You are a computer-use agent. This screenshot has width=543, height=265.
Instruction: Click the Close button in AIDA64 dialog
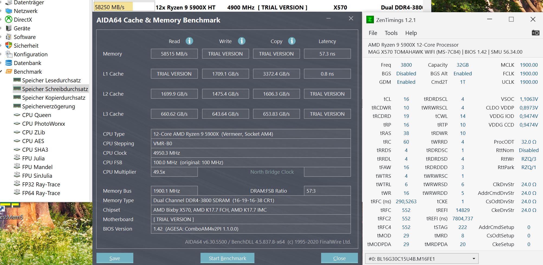(339, 258)
